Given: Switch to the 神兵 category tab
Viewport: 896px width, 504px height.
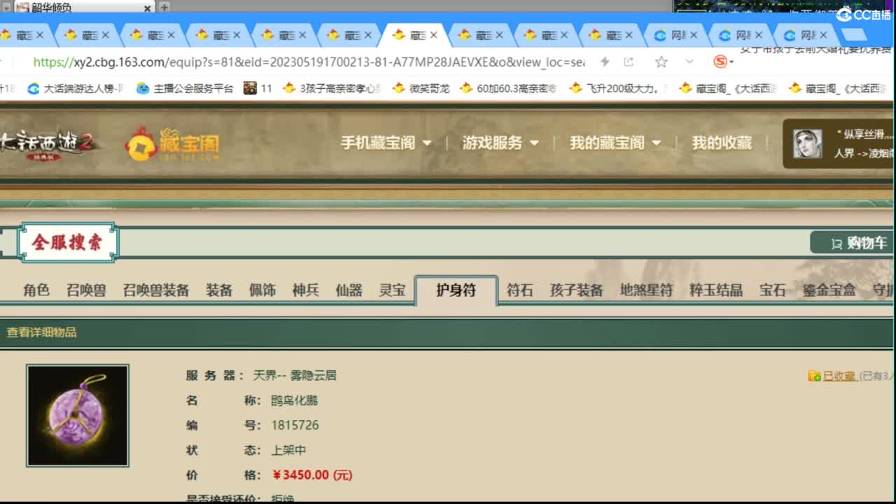Looking at the screenshot, I should tap(305, 290).
